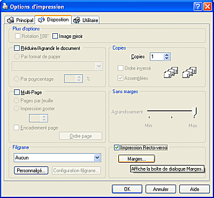Image resolution: width=214 pixels, height=198 pixels.
Task: Enable the Image miroir checkbox
Action: tap(55, 36)
